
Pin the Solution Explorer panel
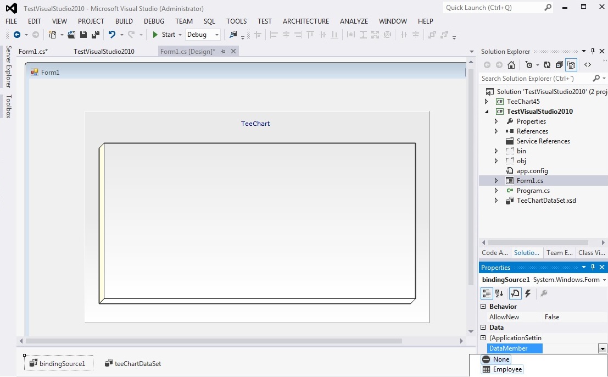coord(593,51)
